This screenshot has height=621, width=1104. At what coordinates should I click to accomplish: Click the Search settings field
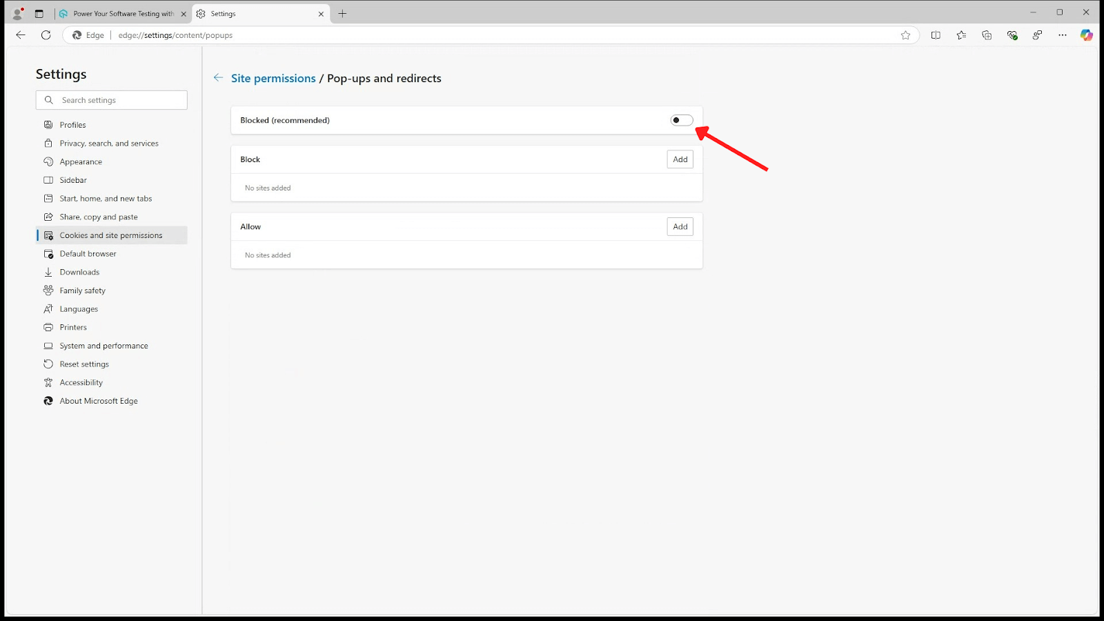[x=117, y=100]
